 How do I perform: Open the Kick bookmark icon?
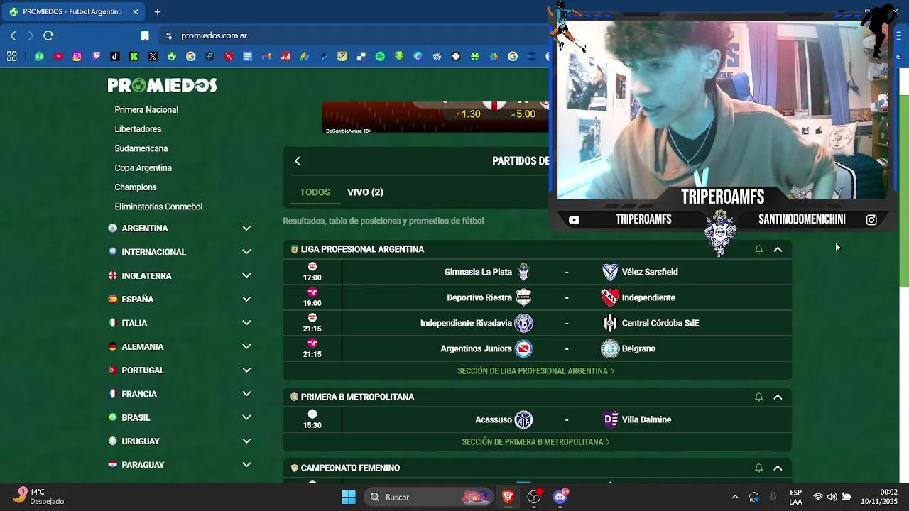134,56
